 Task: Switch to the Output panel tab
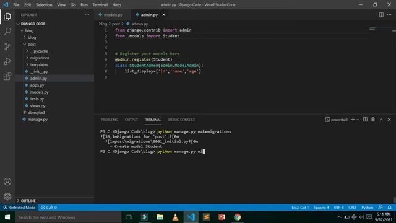[x=131, y=120]
